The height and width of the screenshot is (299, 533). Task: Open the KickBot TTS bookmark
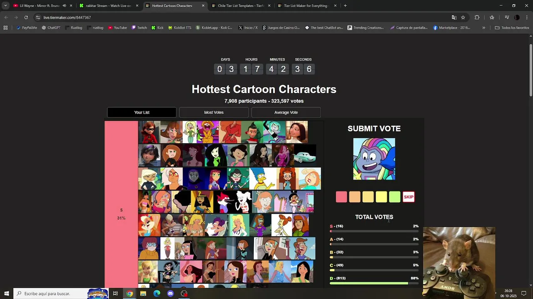click(179, 28)
